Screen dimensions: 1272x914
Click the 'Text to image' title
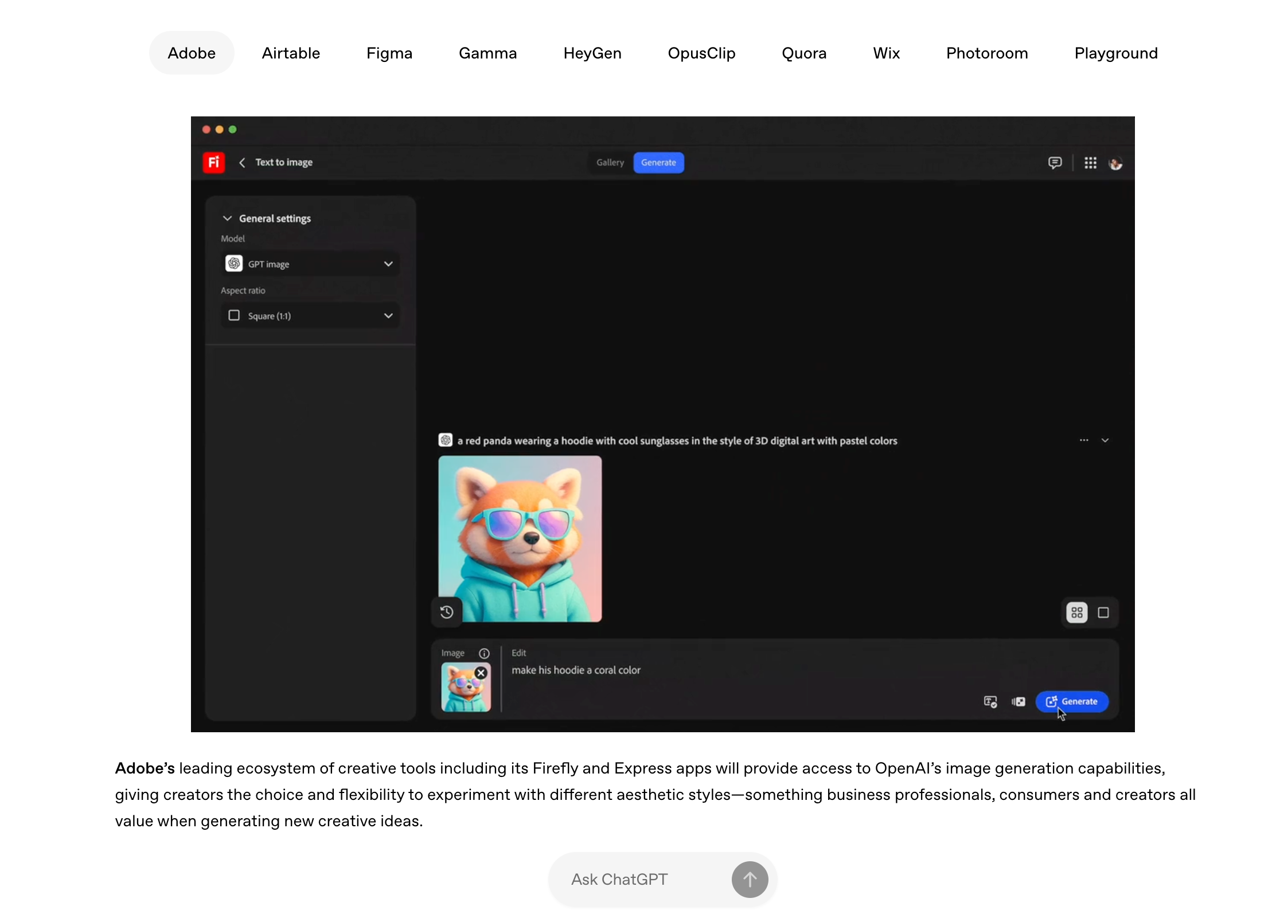(284, 162)
